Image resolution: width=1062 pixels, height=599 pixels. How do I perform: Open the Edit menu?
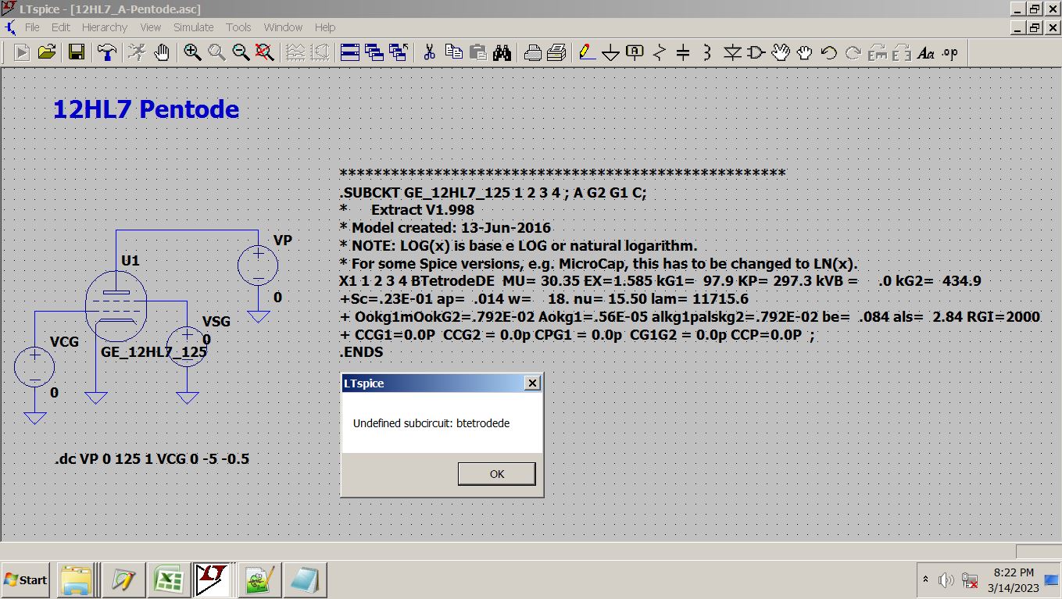[61, 27]
